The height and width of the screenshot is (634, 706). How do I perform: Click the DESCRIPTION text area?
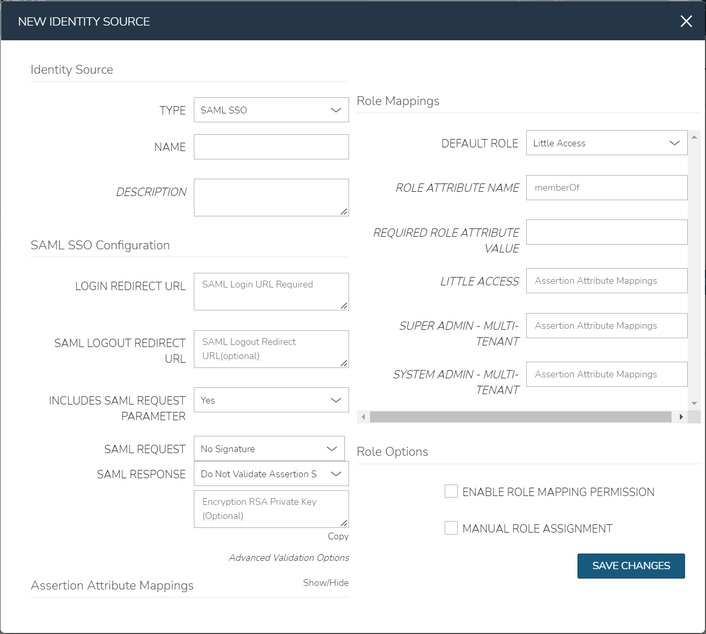click(271, 197)
